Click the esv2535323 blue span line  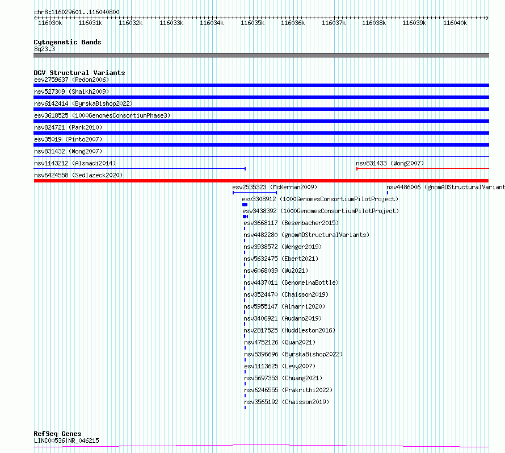click(x=255, y=193)
